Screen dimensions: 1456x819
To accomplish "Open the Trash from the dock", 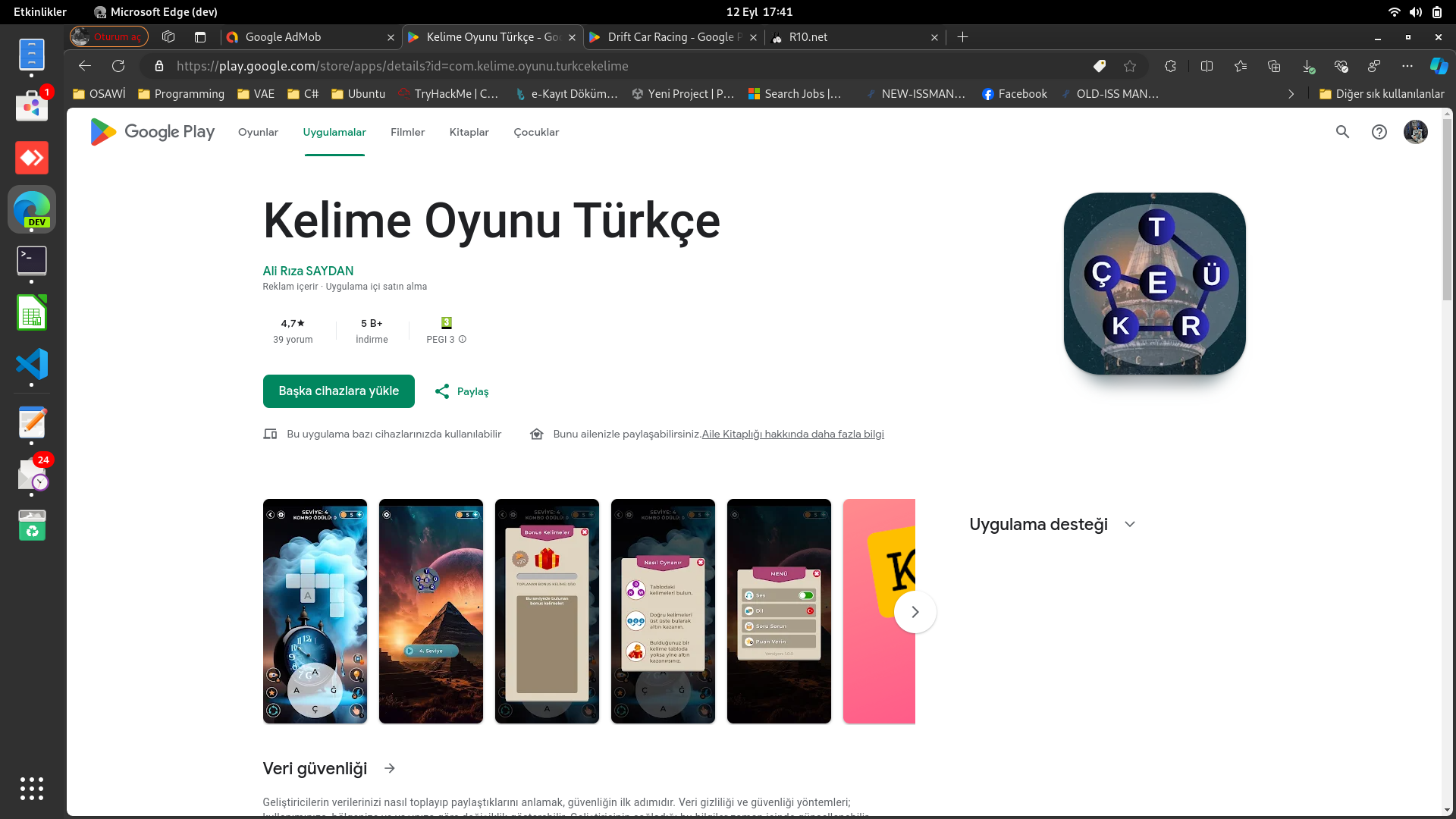I will coord(32,525).
